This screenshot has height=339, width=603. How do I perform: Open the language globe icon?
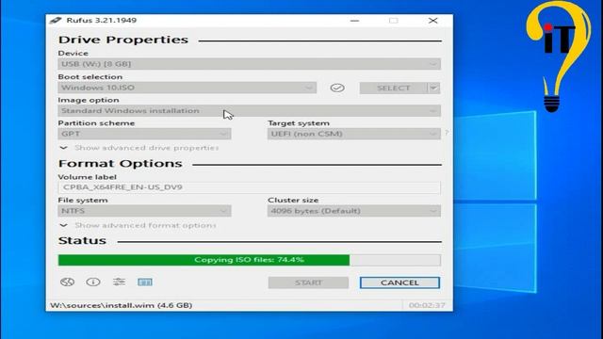pyautogui.click(x=67, y=282)
